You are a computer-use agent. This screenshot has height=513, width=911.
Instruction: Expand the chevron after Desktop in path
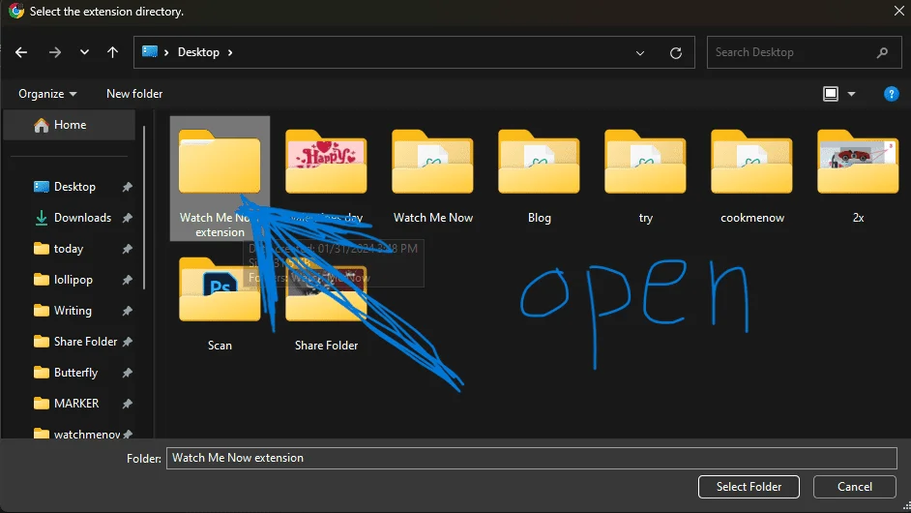click(230, 52)
